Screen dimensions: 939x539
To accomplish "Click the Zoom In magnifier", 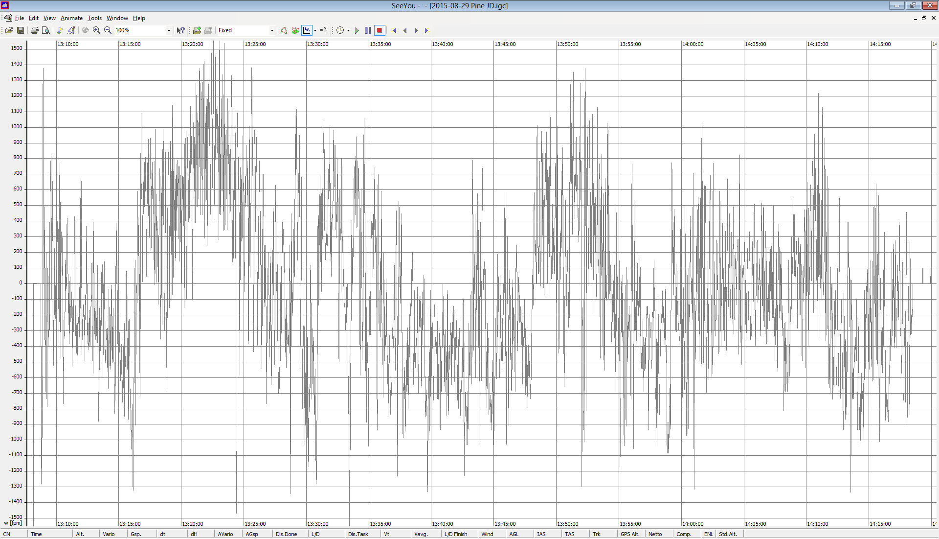I will 96,30.
